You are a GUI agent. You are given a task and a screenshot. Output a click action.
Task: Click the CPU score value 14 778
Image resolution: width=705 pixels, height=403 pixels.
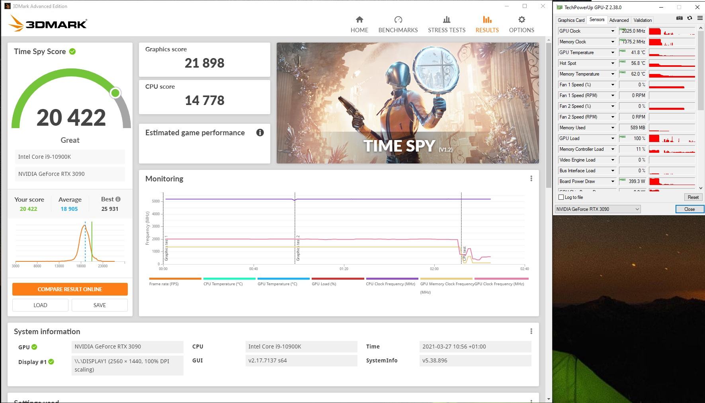[205, 100]
